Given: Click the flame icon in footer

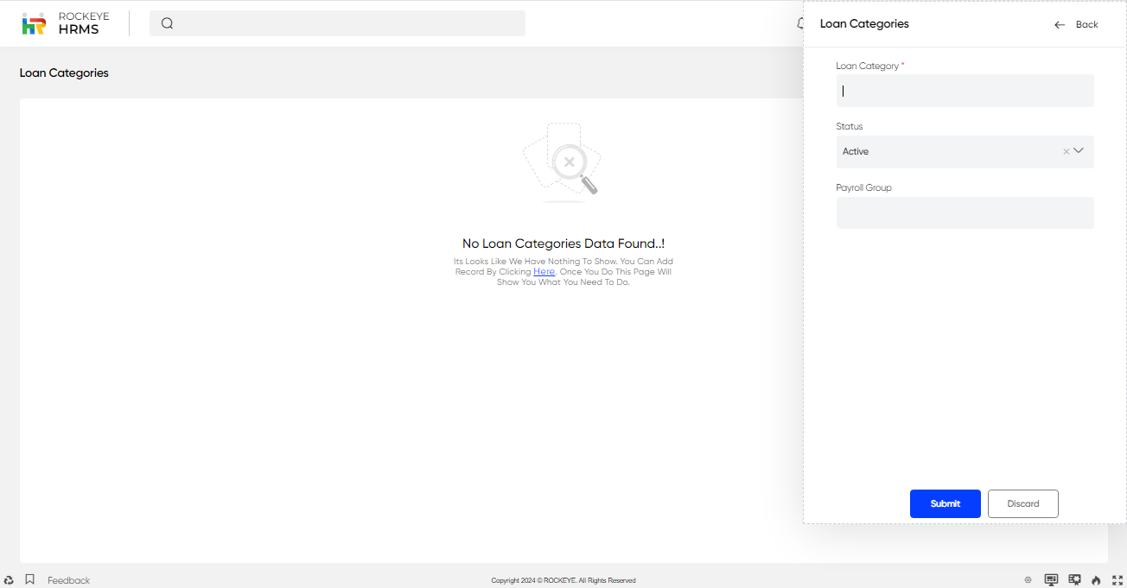Looking at the screenshot, I should point(1097,580).
